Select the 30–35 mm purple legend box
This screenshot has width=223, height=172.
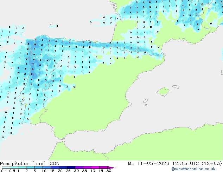click(79, 167)
